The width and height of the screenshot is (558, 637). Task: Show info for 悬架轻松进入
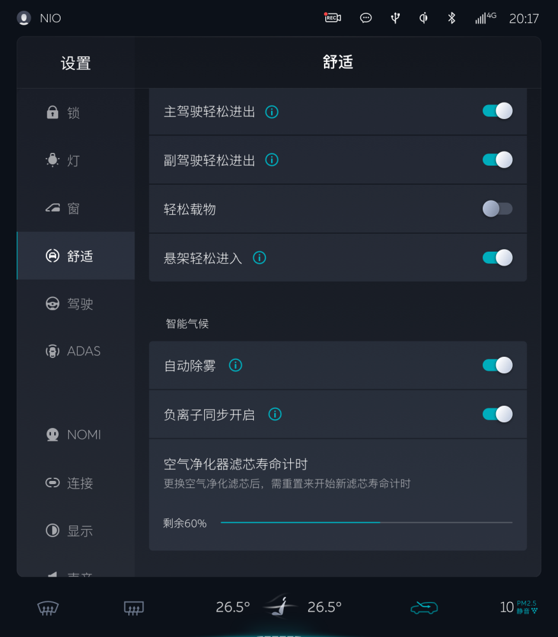point(259,258)
